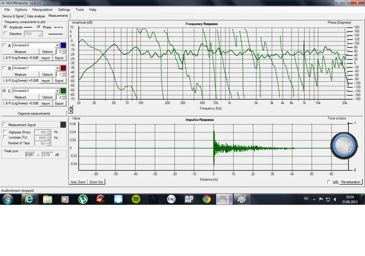Disable the Amplitude plot checkbox
The height and width of the screenshot is (256, 365).
[x=5, y=27]
